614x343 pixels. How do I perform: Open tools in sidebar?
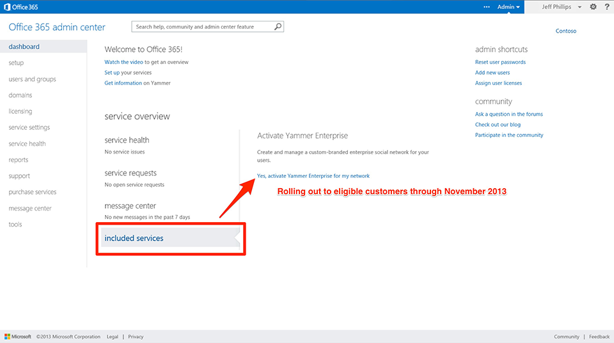15,224
